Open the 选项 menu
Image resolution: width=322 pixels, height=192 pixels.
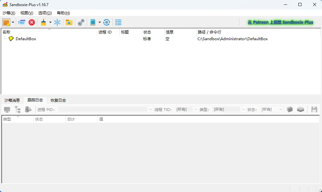pyautogui.click(x=45, y=13)
